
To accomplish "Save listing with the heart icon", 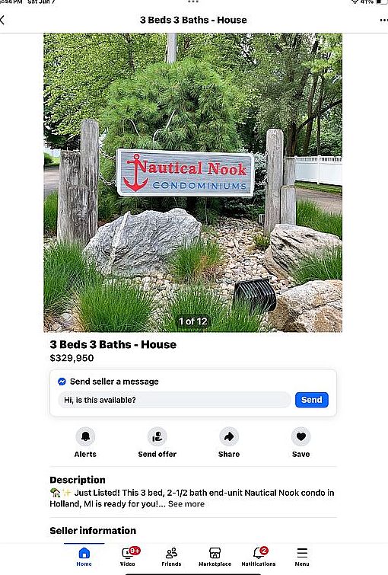I will tap(301, 436).
